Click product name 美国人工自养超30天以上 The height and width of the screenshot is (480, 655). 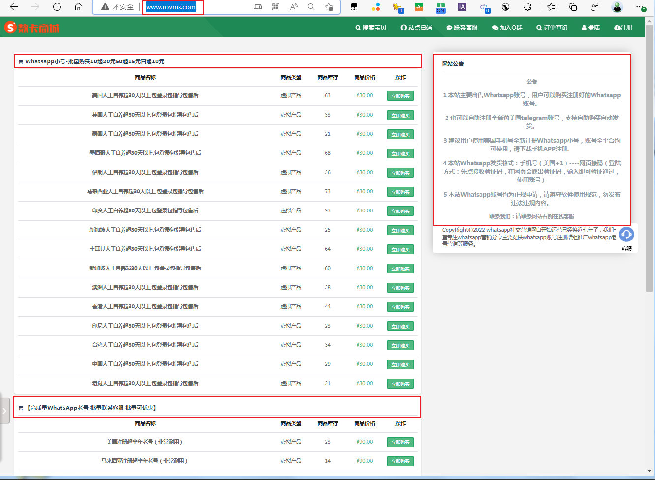(x=146, y=95)
